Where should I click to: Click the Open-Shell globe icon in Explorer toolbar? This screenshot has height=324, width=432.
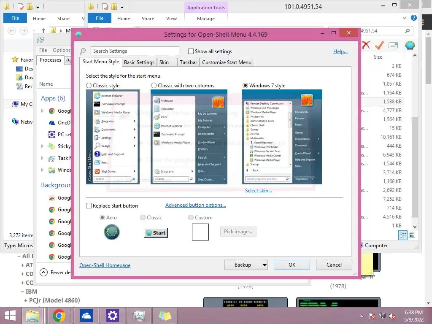click(x=410, y=45)
